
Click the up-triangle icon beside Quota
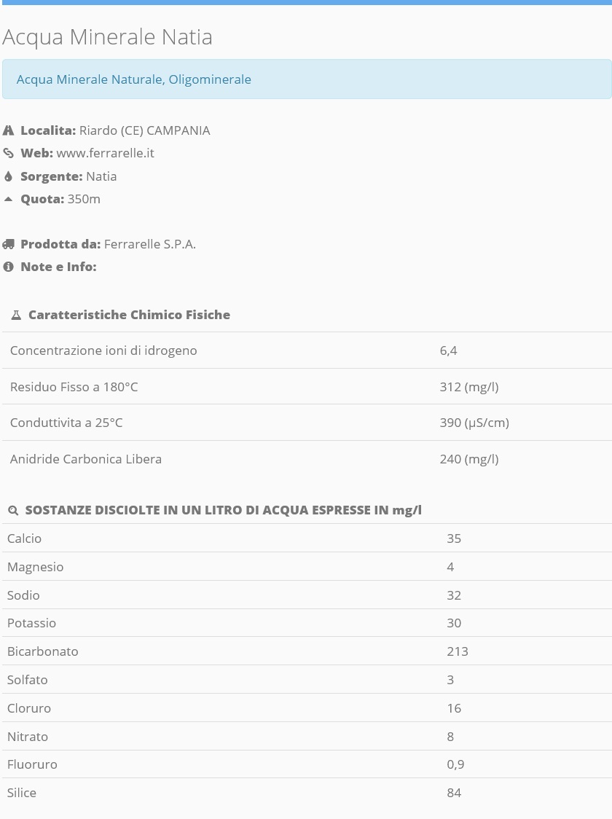8,199
